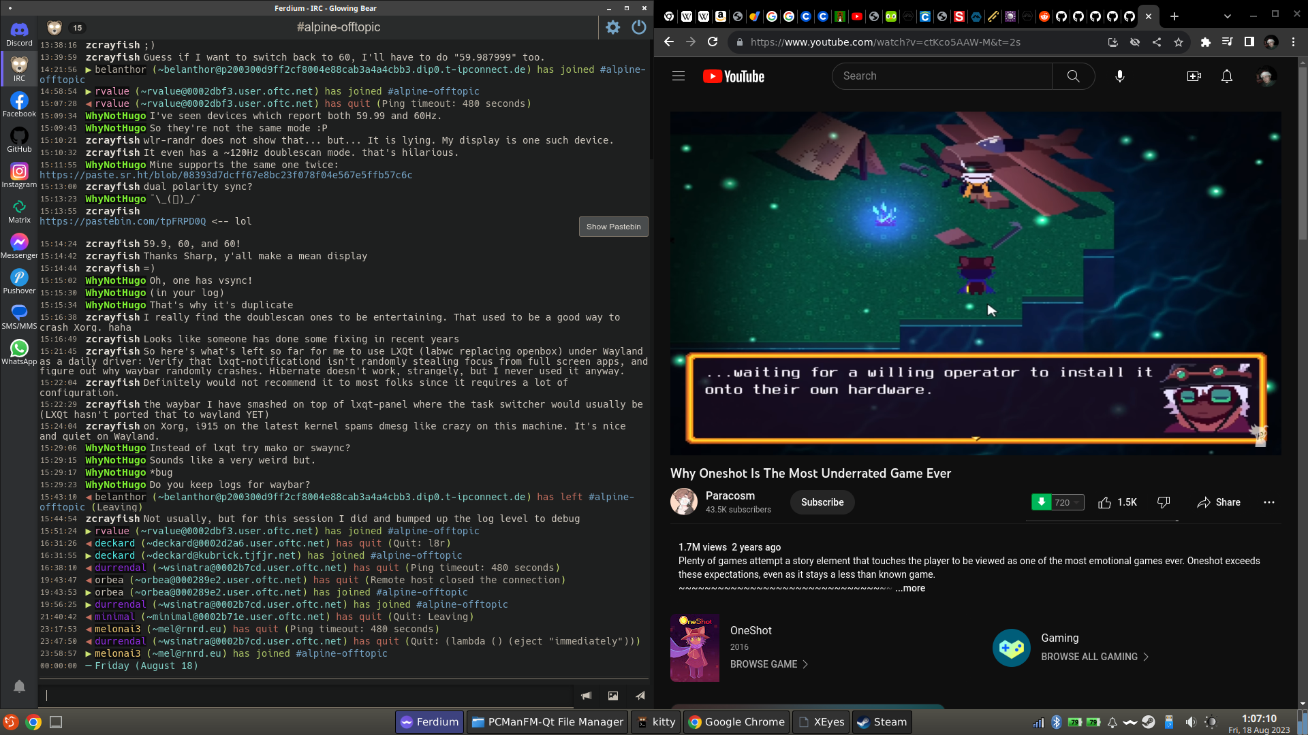
Task: Click the YouTube voice search microphone
Action: pos(1119,76)
